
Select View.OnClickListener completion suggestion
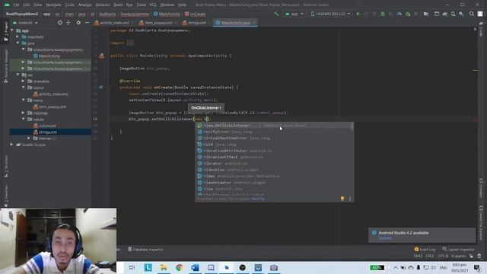273,126
